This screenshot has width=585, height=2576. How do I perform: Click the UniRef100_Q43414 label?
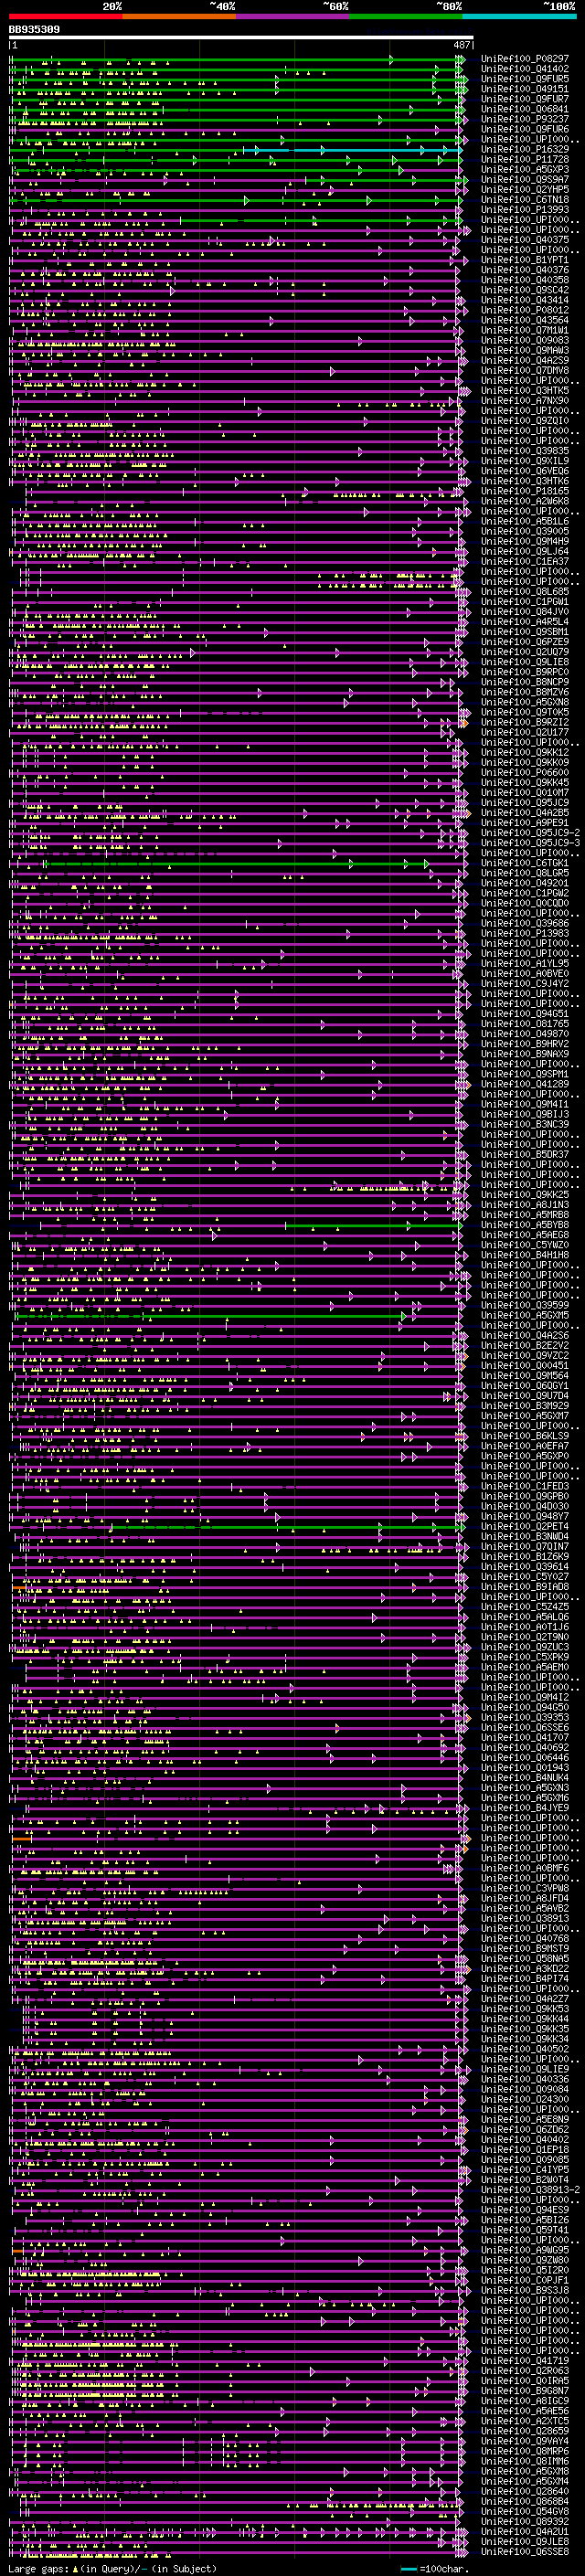(x=524, y=300)
